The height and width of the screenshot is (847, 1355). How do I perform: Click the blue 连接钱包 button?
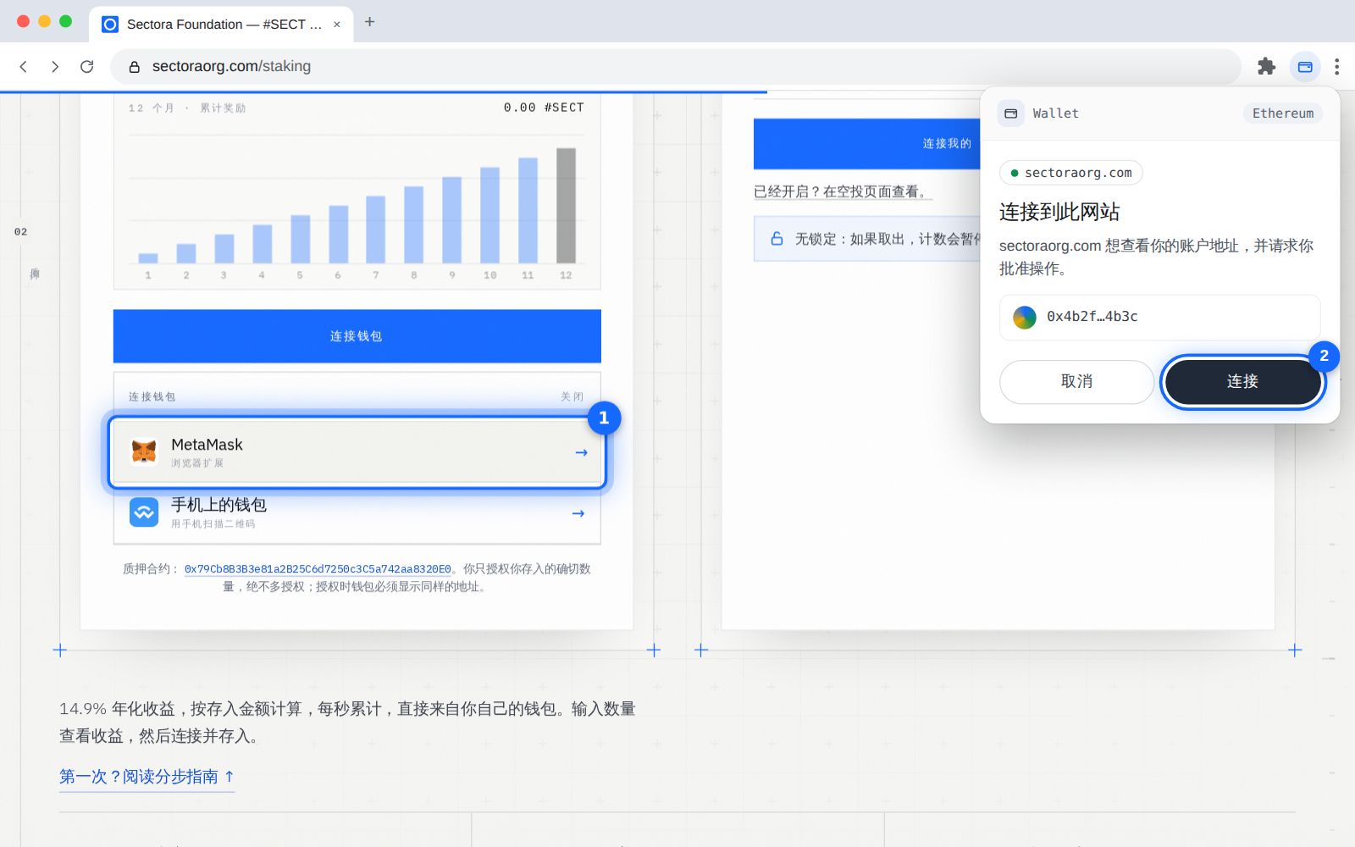[357, 336]
